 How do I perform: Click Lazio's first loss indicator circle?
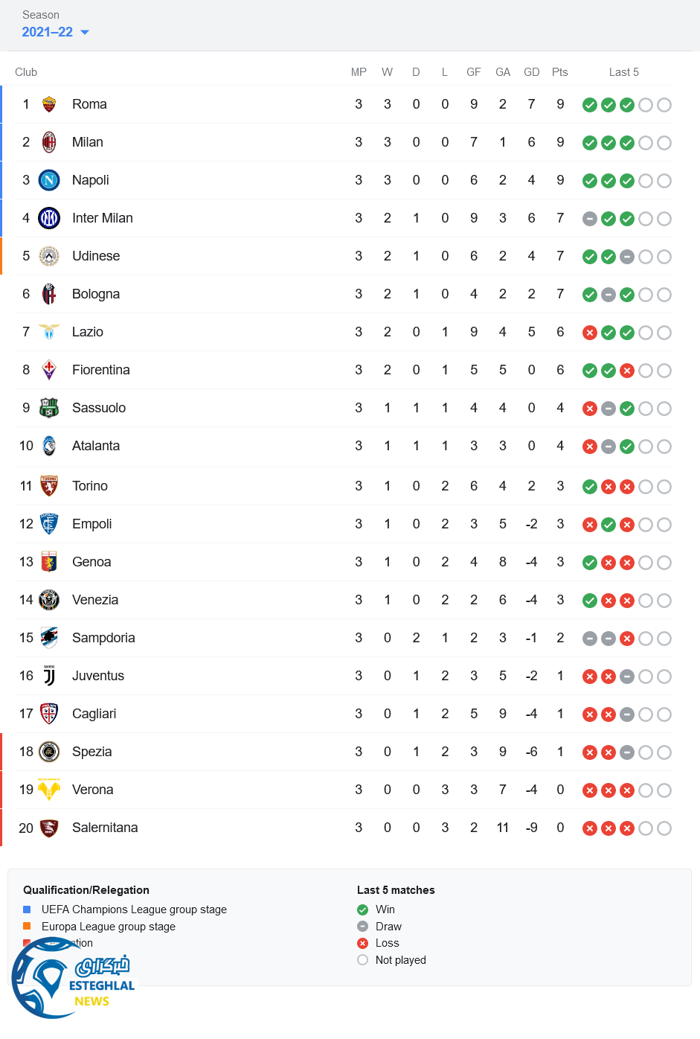point(590,333)
